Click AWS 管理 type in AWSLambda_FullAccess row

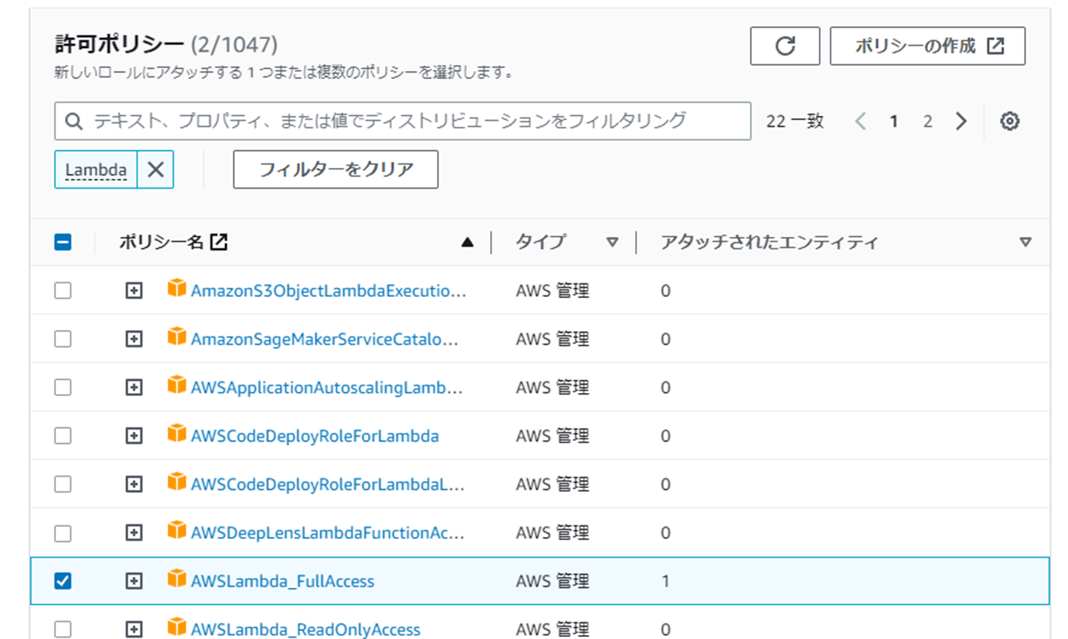point(552,581)
